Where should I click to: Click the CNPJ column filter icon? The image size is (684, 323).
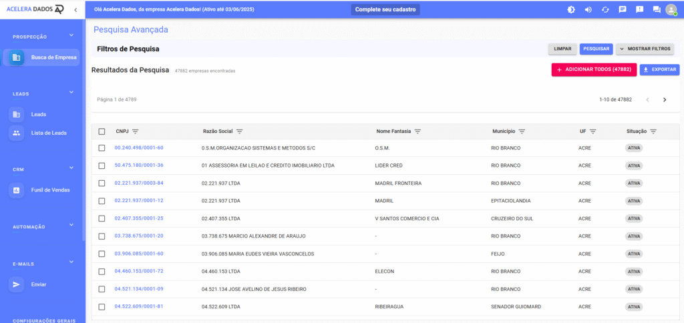[136, 131]
